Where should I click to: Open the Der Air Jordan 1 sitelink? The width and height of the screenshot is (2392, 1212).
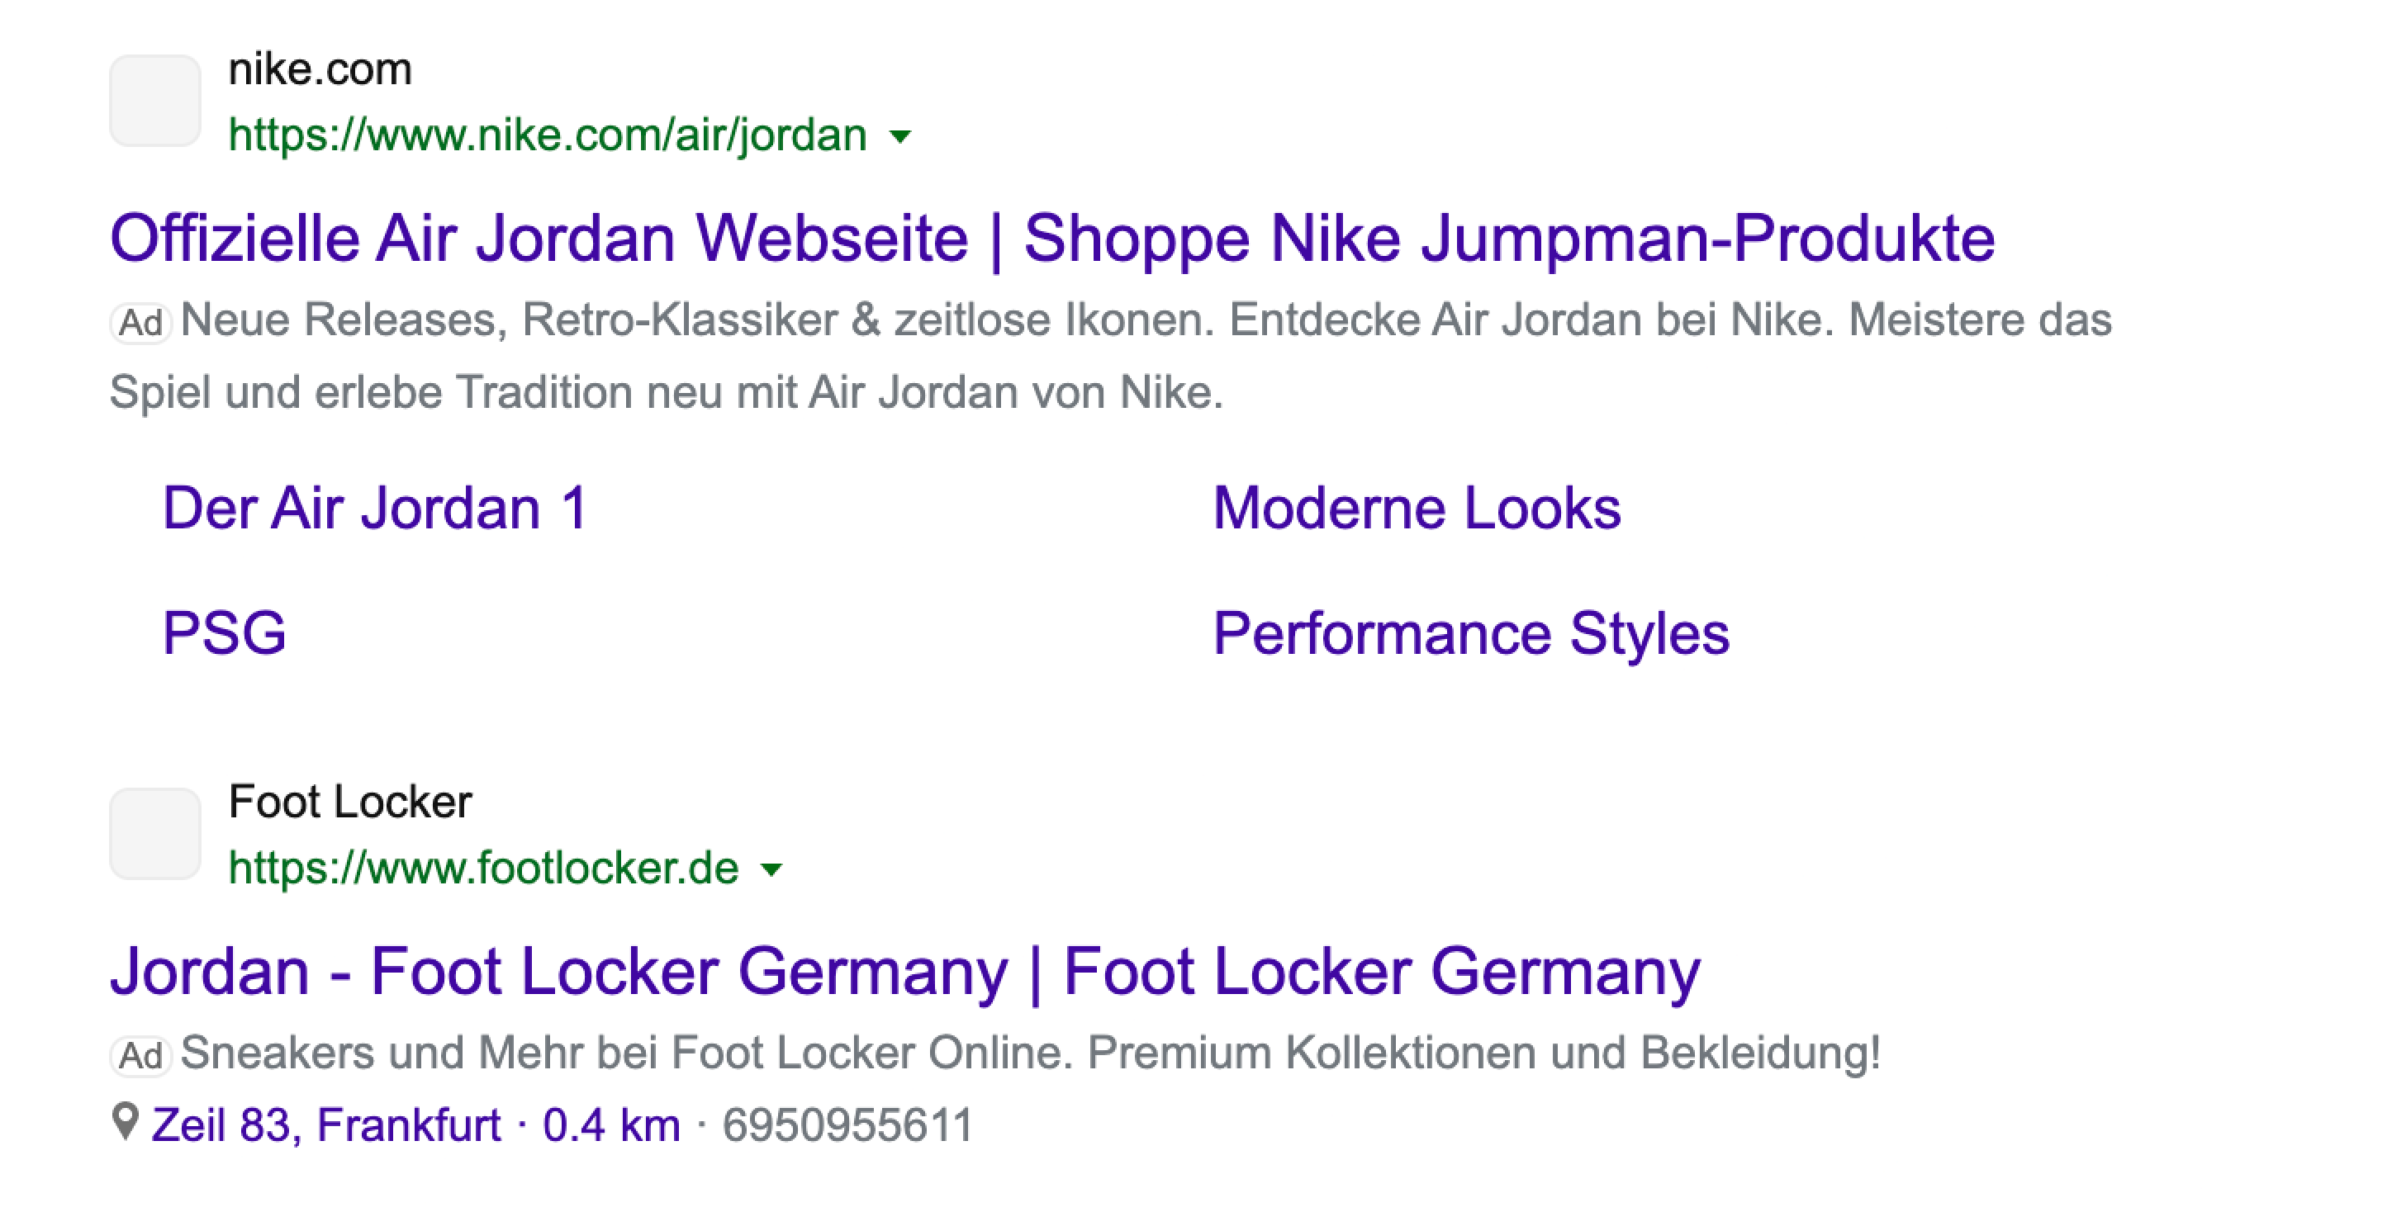coord(375,509)
